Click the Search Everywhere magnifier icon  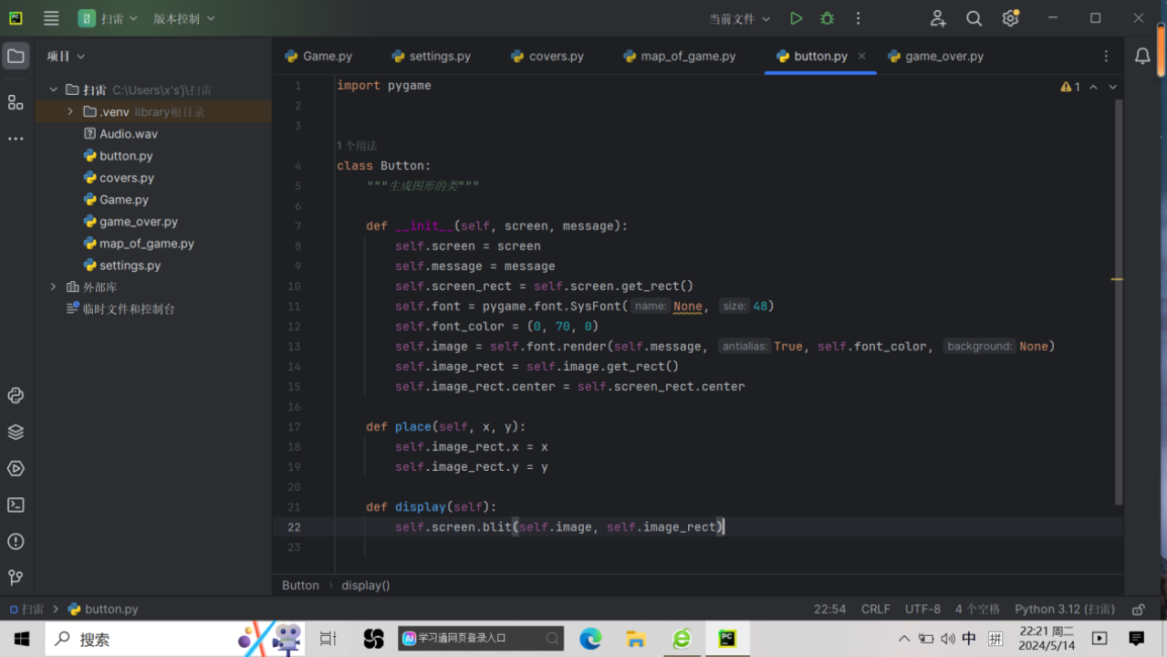click(974, 18)
